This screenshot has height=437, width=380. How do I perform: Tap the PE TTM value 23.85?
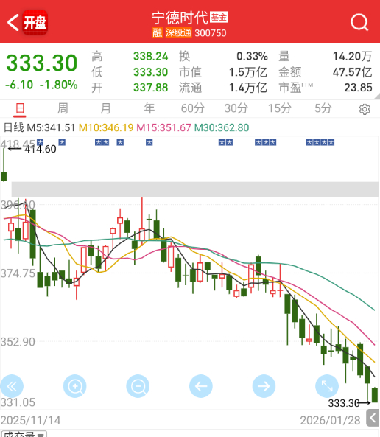358,88
